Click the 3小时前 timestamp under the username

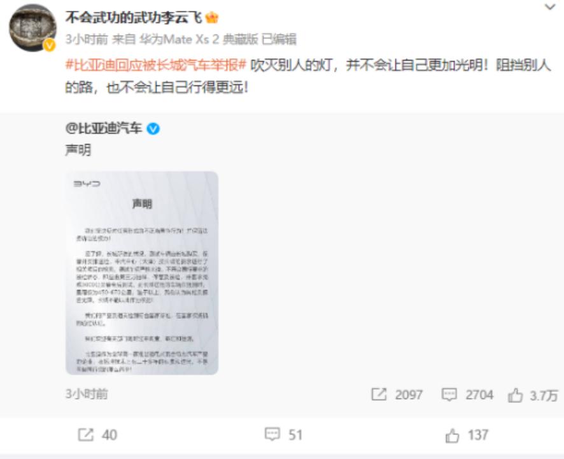[87, 39]
